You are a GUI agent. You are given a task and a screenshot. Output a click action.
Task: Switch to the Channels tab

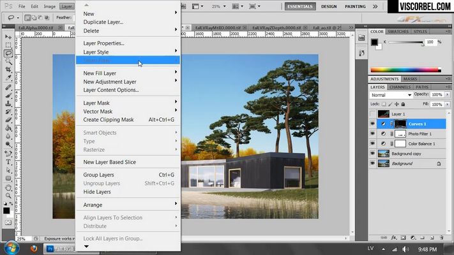point(400,87)
